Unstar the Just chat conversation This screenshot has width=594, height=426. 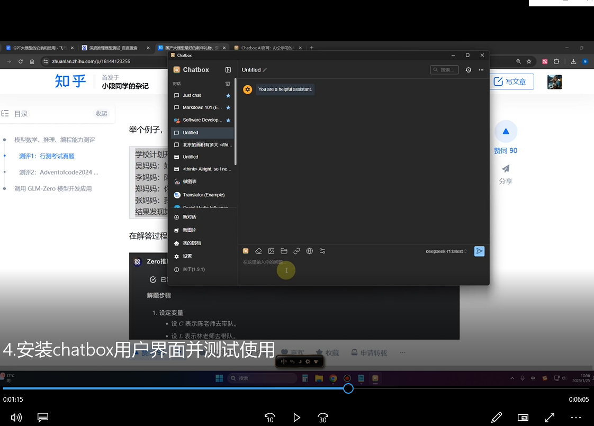click(228, 95)
